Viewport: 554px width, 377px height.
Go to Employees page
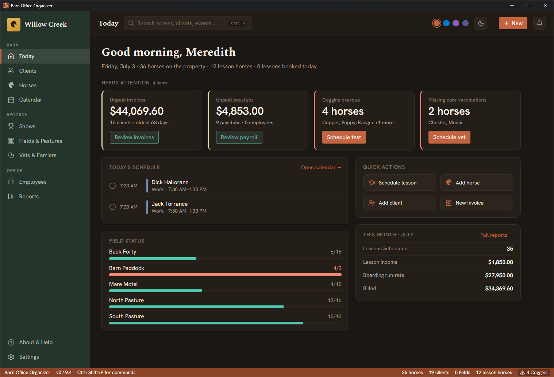(x=45, y=182)
